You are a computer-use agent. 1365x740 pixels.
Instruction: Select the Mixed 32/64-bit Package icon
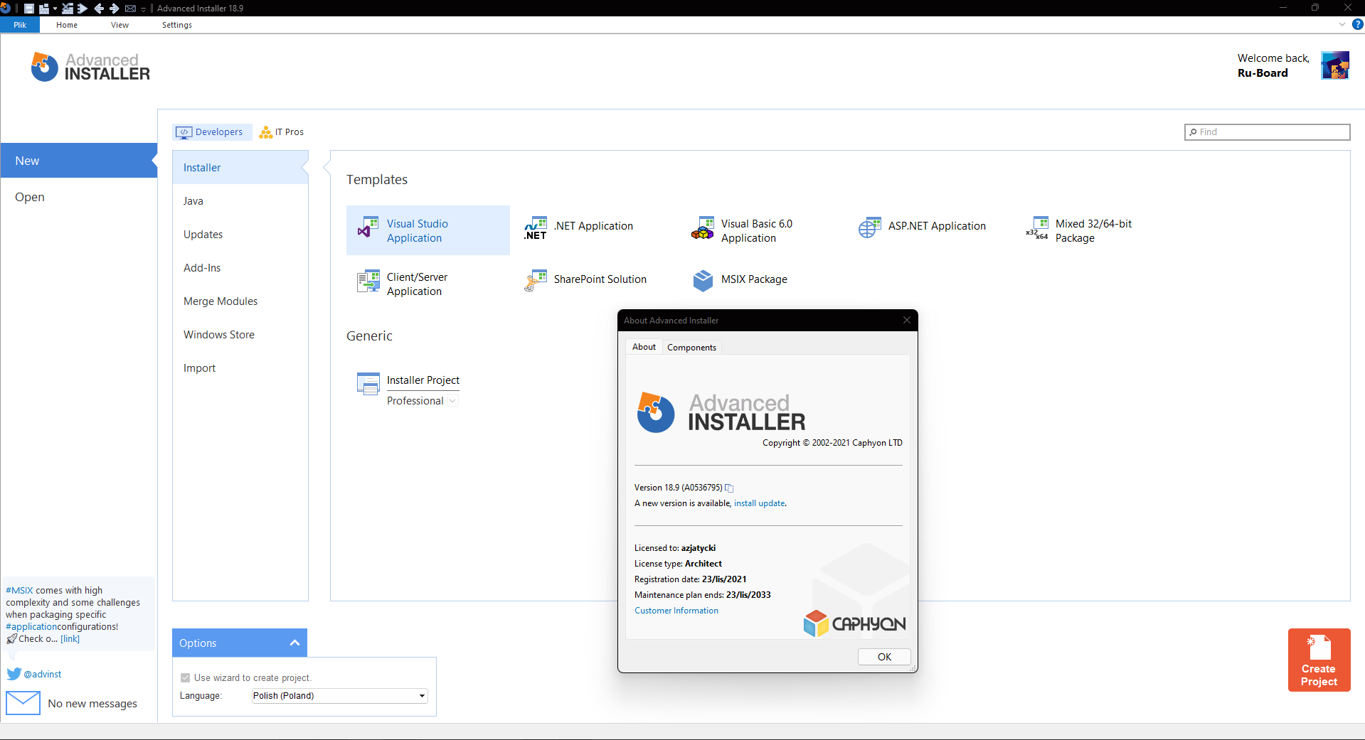click(1037, 227)
